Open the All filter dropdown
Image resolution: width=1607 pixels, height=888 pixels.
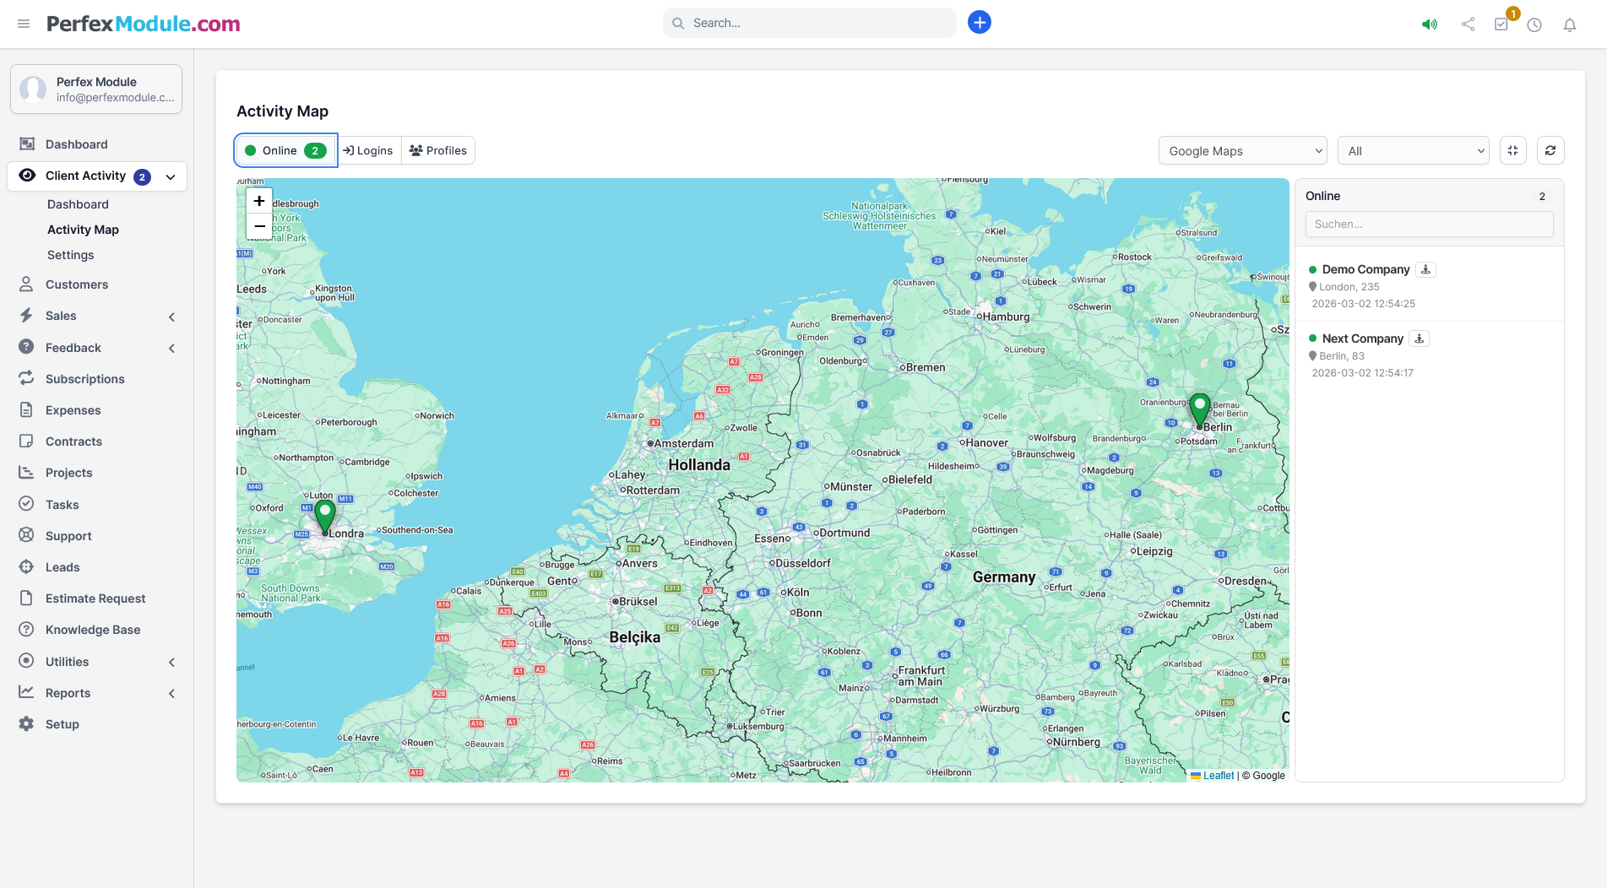[x=1413, y=151]
